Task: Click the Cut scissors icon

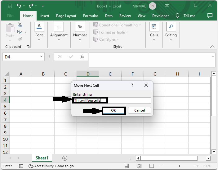Action: pyautogui.click(x=20, y=25)
